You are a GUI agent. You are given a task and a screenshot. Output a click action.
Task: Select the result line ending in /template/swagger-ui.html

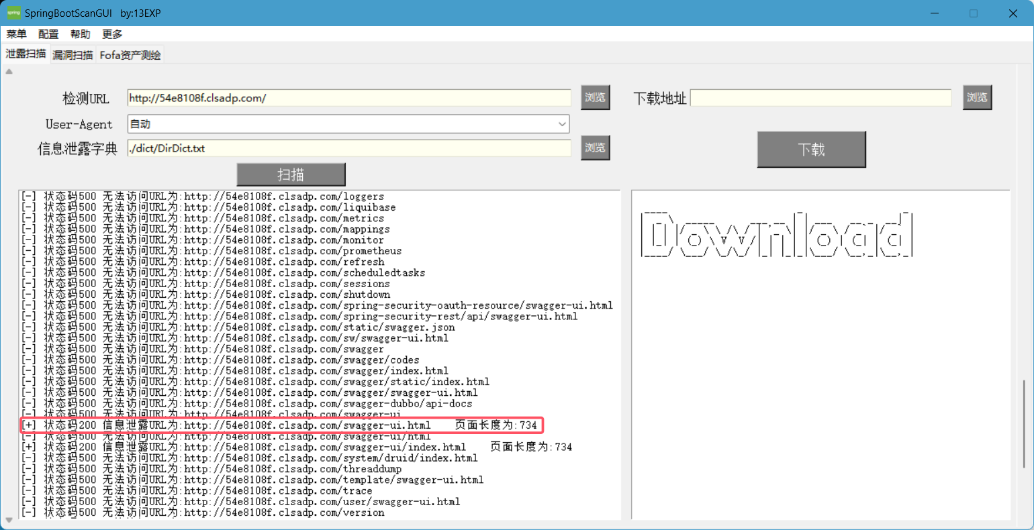pos(252,480)
